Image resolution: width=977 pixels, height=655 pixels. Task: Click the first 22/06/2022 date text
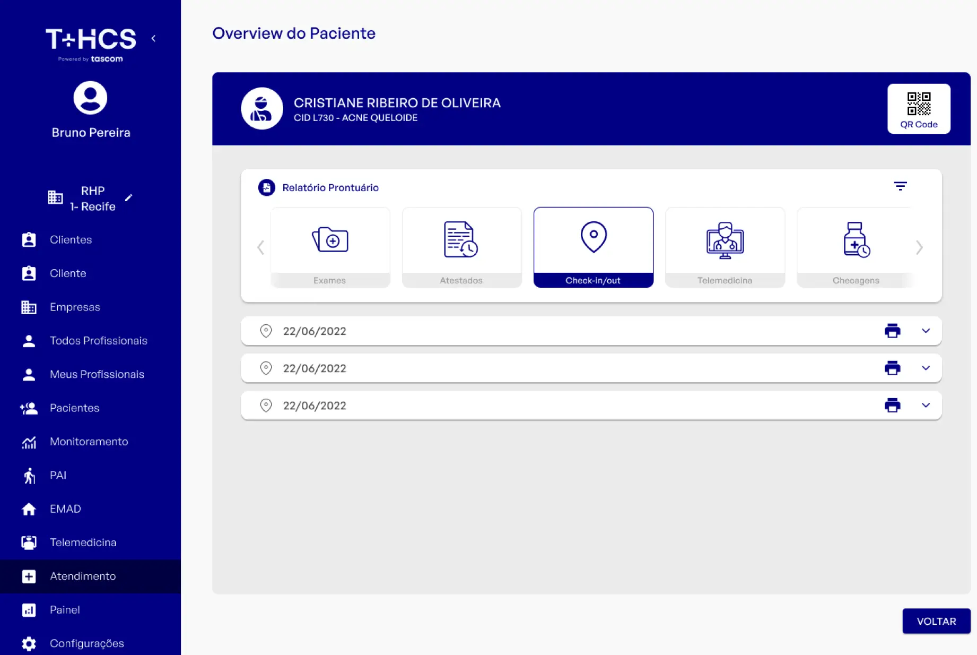pyautogui.click(x=315, y=331)
